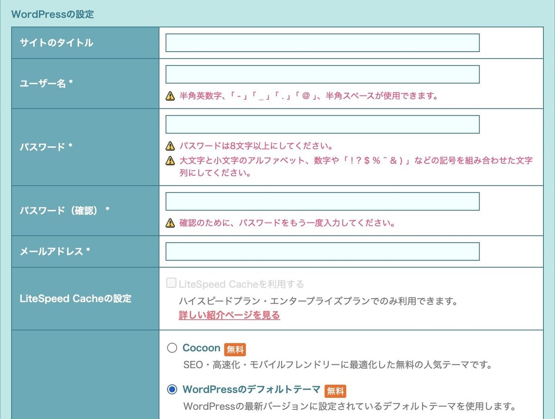Click the パスワード（確認） * row label
The image size is (555, 419).
pos(65,210)
